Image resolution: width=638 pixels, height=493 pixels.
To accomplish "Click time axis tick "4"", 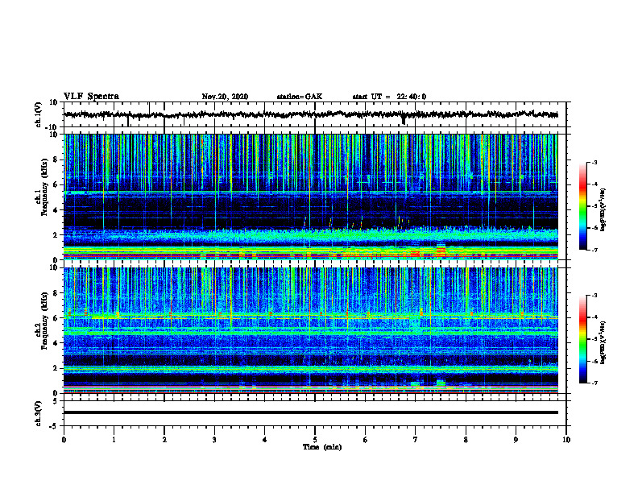I will pyautogui.click(x=265, y=440).
